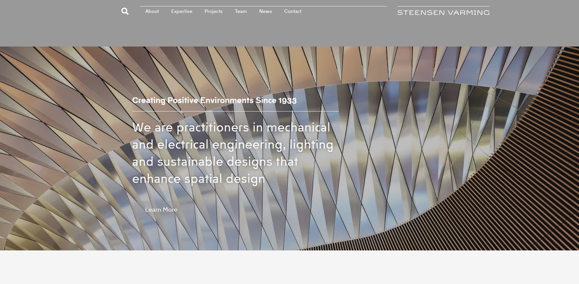
Task: Go to the Expertise page
Action: point(181,12)
